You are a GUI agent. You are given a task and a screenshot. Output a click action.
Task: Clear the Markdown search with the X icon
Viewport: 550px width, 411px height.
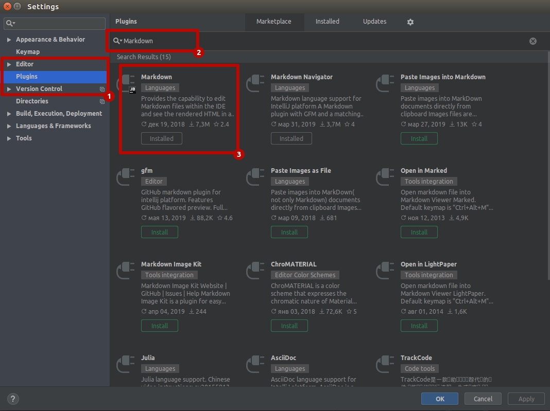[533, 41]
